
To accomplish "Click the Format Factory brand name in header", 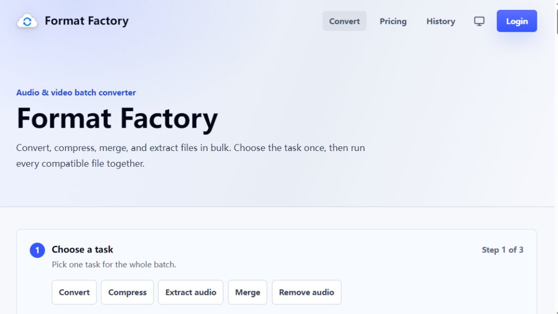I will pos(87,21).
